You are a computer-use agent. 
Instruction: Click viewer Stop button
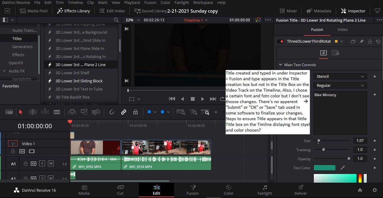(193, 99)
